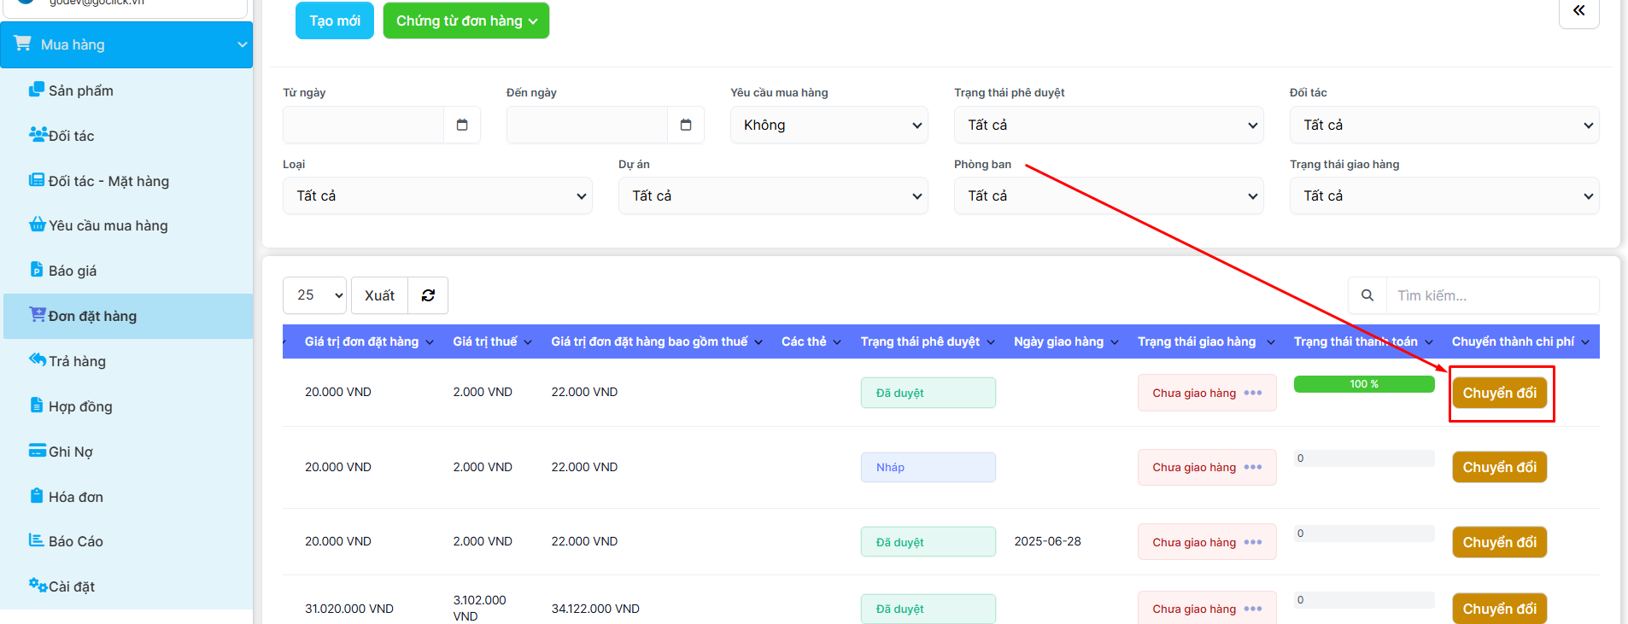This screenshot has height=624, width=1628.
Task: Expand the Yêu cầu mua hàng dropdown
Action: (829, 125)
